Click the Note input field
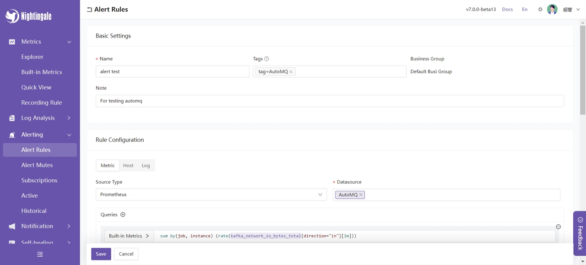Viewport: 586px width, 265px height. click(330, 101)
